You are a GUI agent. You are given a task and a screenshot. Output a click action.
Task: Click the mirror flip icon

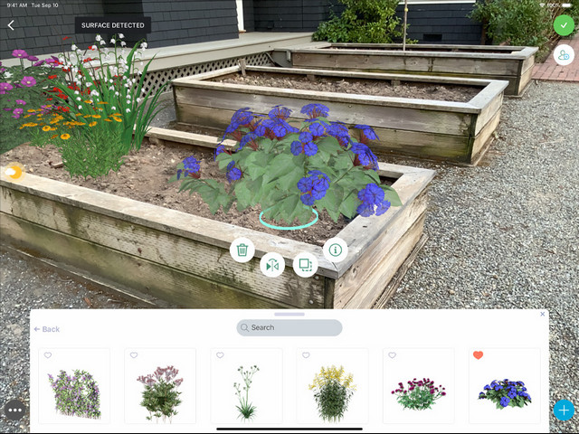click(x=272, y=265)
